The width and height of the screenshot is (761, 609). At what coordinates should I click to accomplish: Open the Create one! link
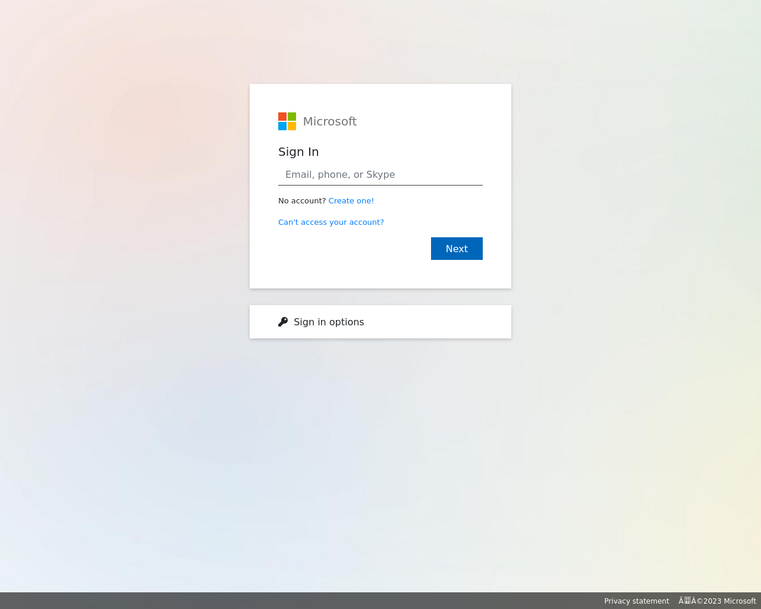pyautogui.click(x=351, y=201)
